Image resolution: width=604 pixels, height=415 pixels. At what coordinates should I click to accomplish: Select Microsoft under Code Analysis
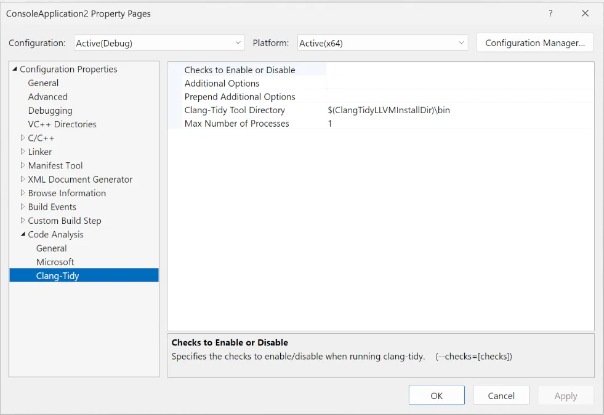(x=55, y=261)
